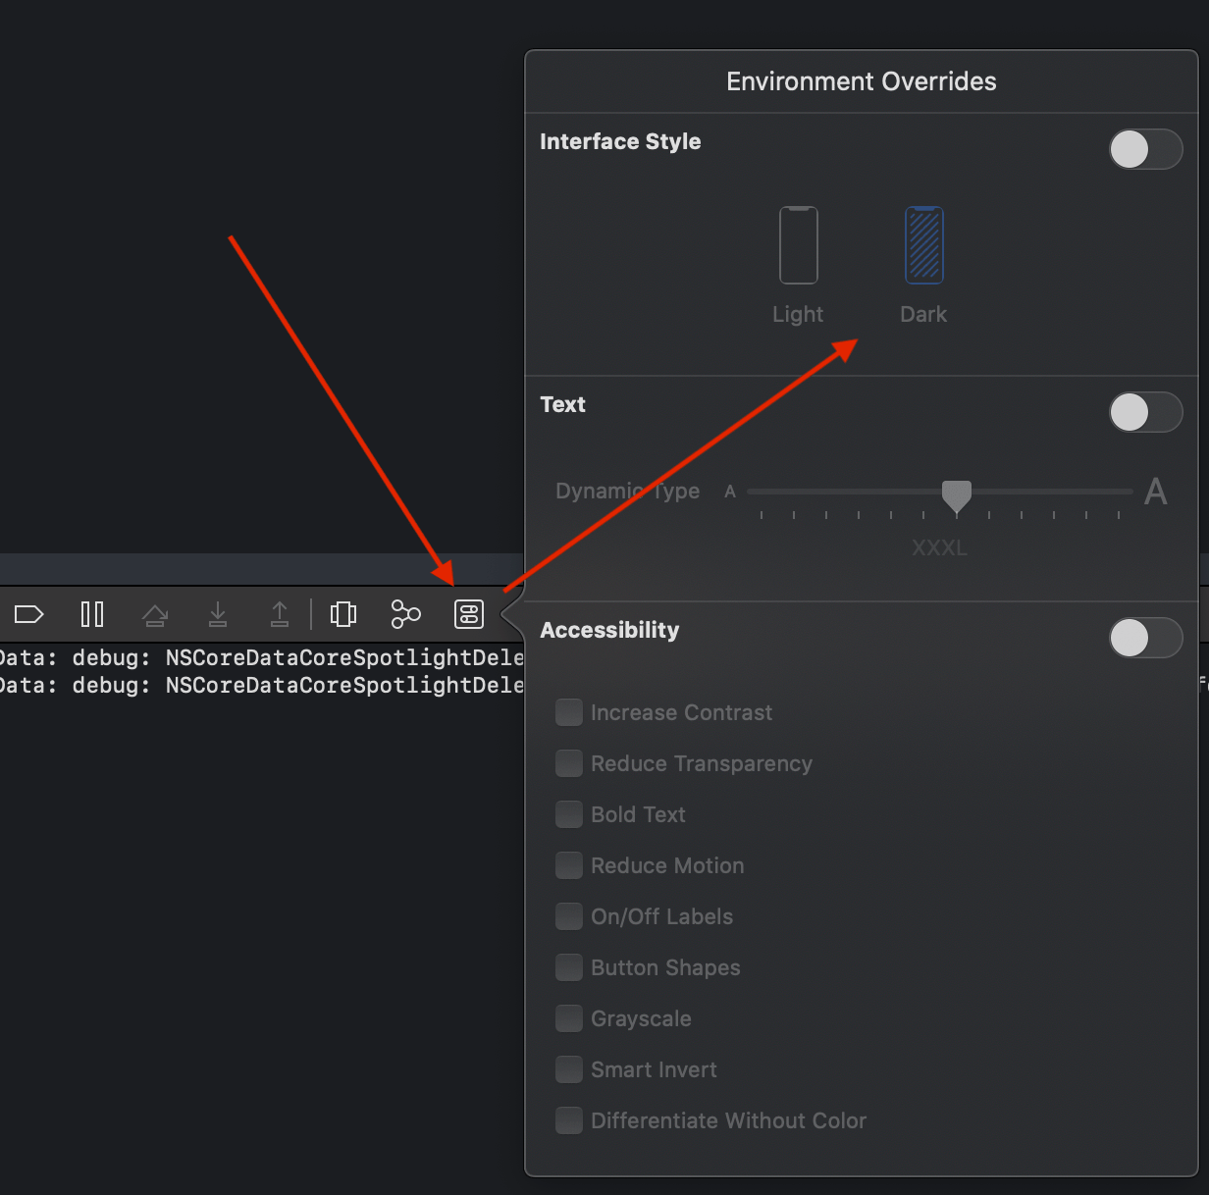Enable the Grayscale checkbox
1209x1195 pixels.
pos(569,1018)
